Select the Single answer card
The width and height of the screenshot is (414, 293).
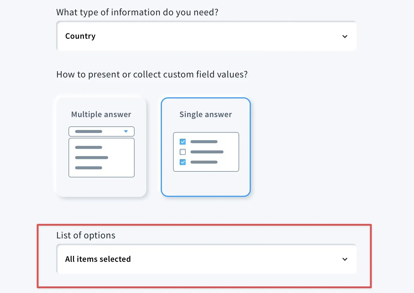pos(206,147)
